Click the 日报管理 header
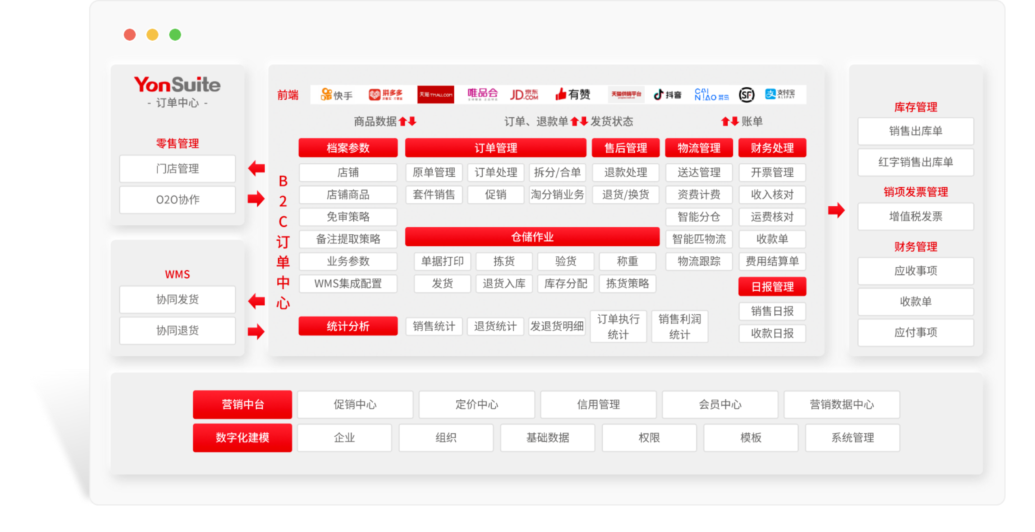Screen dimensions: 1035x532 (772, 286)
